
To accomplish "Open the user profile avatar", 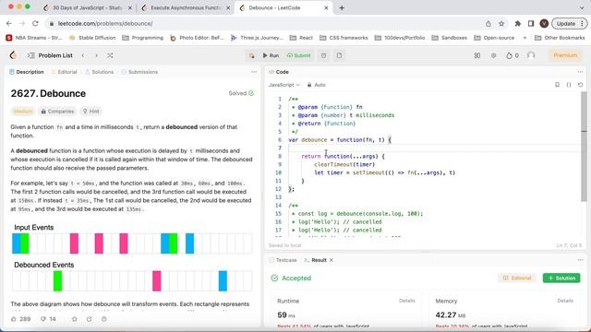I will pyautogui.click(x=531, y=55).
